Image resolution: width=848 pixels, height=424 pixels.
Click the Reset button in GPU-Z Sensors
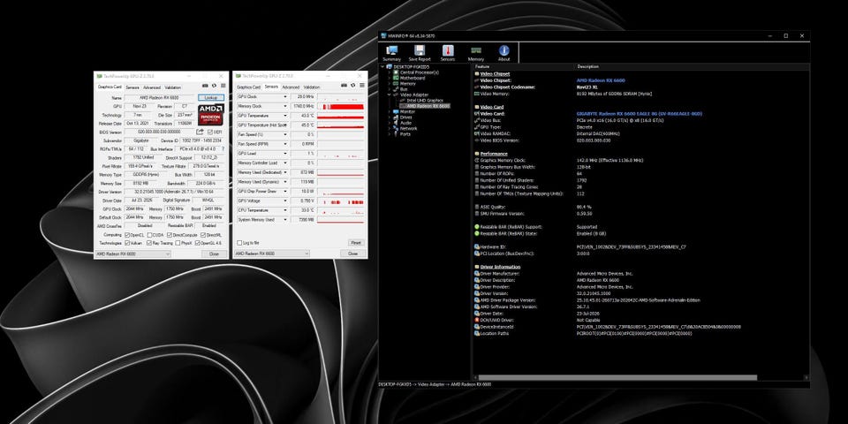[356, 243]
